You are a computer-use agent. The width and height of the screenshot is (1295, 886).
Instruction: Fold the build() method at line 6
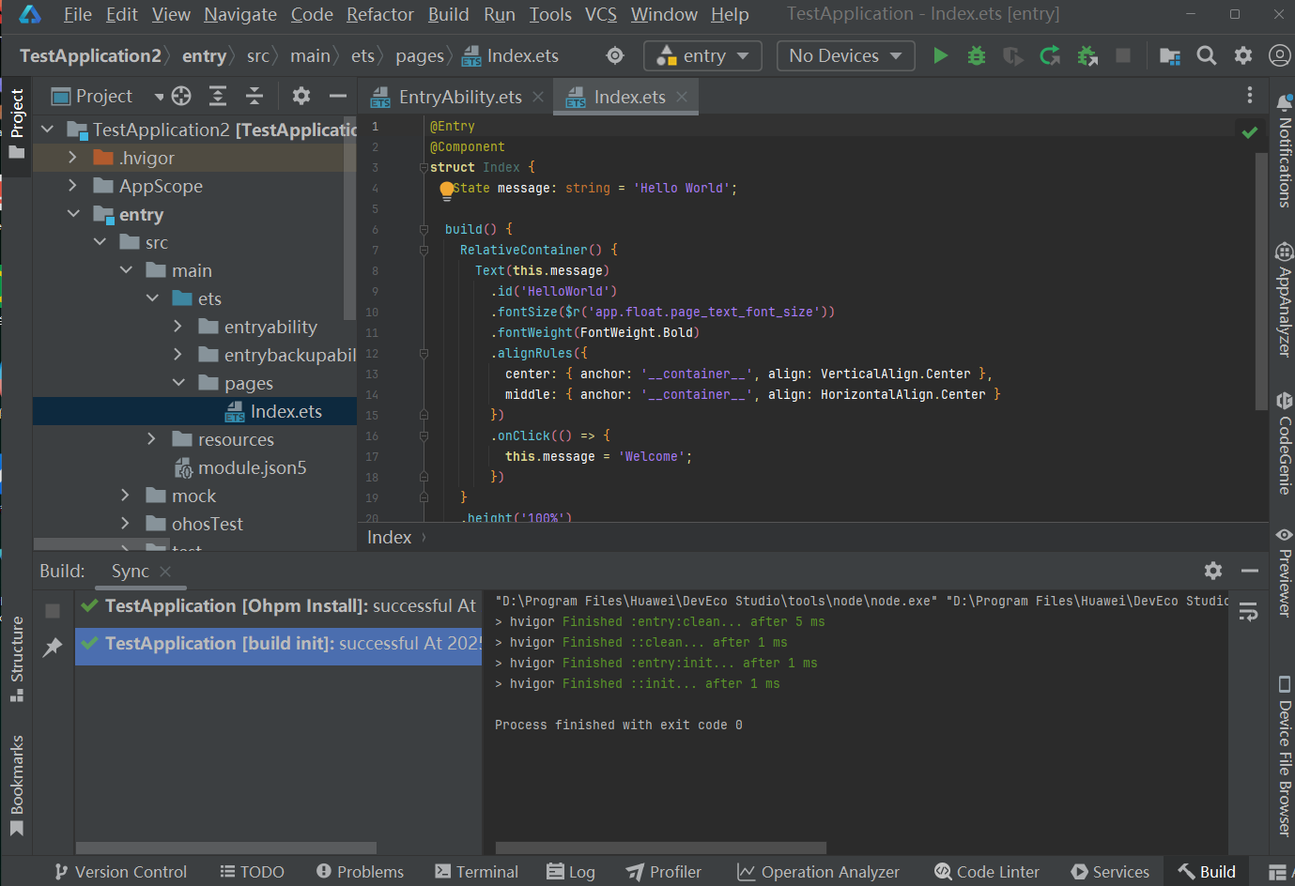pyautogui.click(x=424, y=229)
